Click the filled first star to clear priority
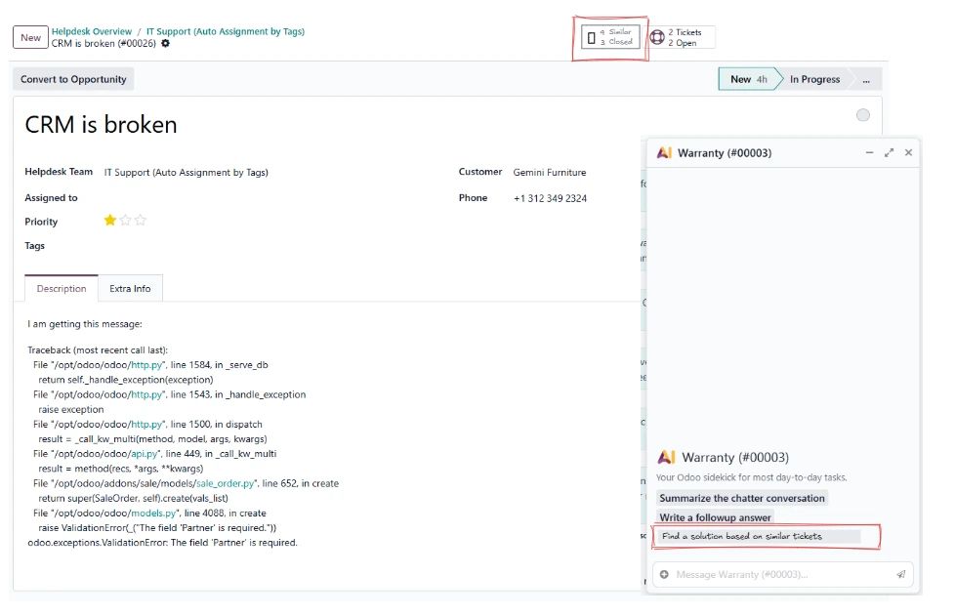955x616 pixels. [109, 220]
